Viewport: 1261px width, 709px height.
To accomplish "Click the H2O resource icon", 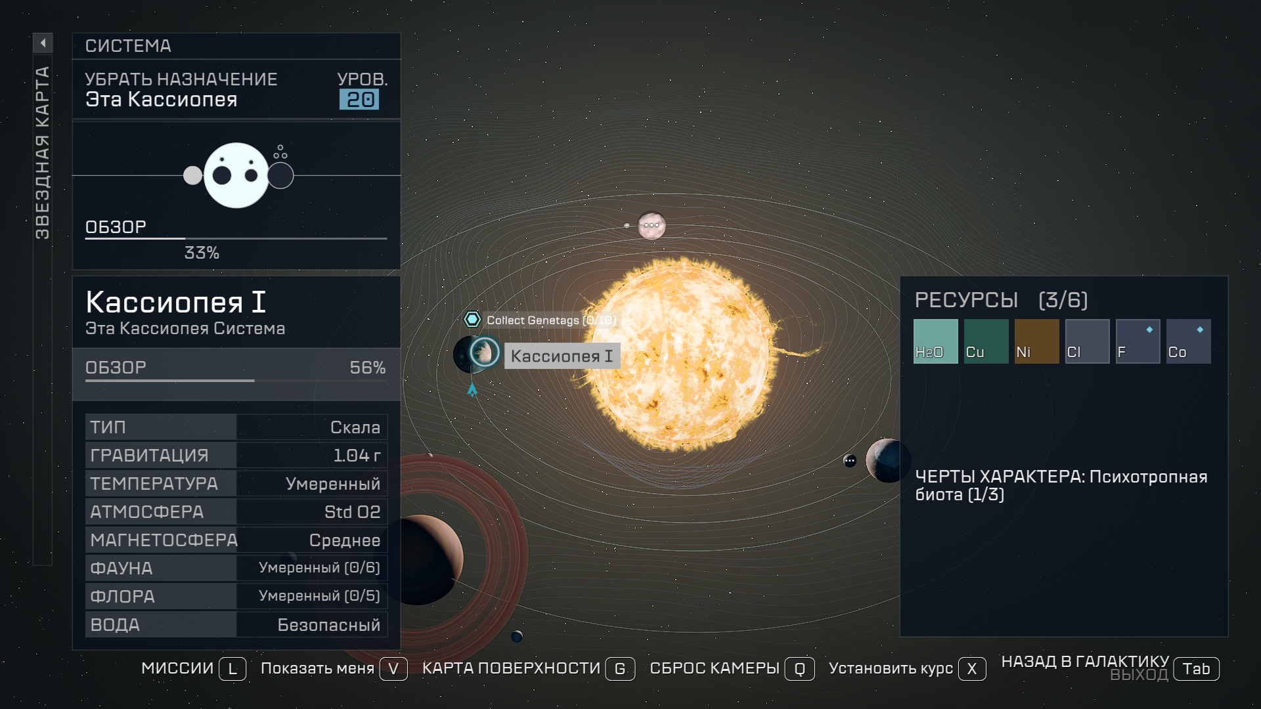I will pos(935,339).
